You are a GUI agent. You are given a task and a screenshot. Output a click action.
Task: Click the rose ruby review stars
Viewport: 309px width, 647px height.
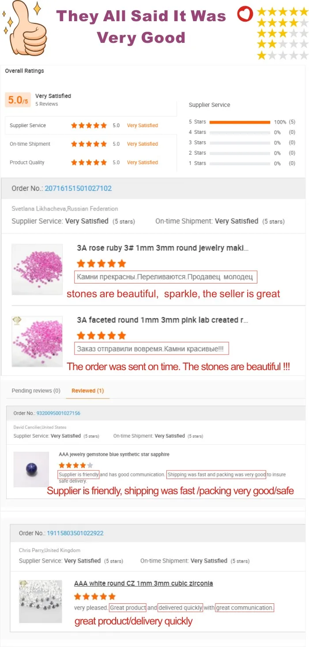tap(101, 264)
